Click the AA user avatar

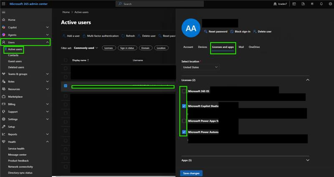[191, 28]
